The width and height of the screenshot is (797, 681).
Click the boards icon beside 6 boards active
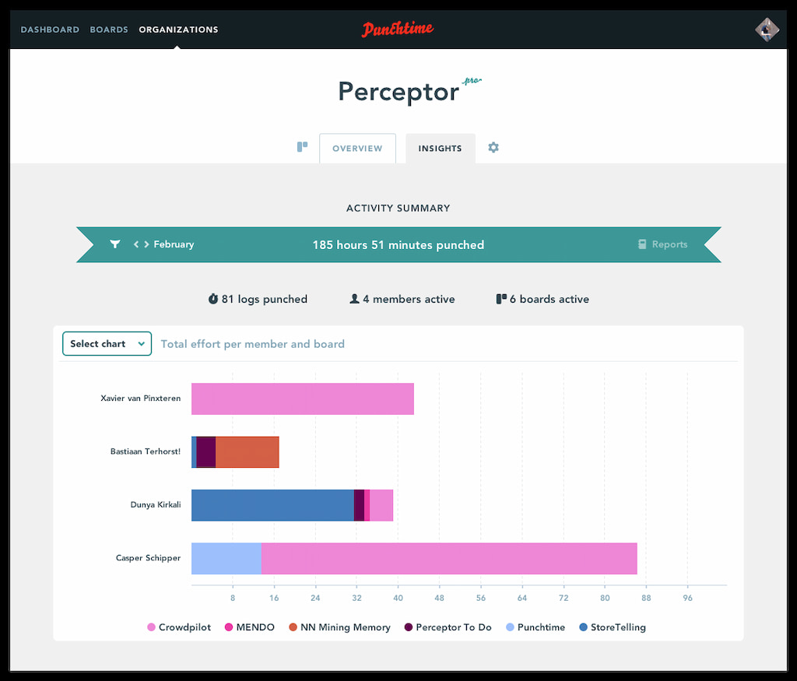501,298
